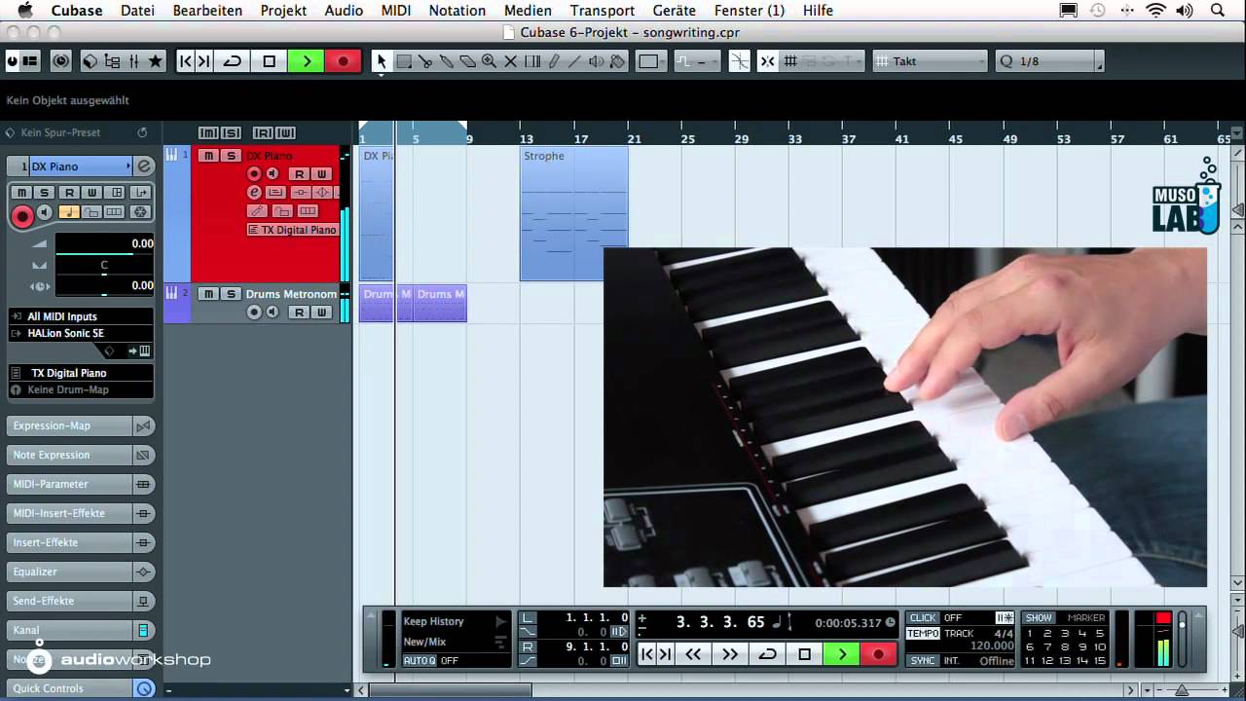Open All MIDI Inputs routing dropdown
The width and height of the screenshot is (1246, 701).
(81, 316)
